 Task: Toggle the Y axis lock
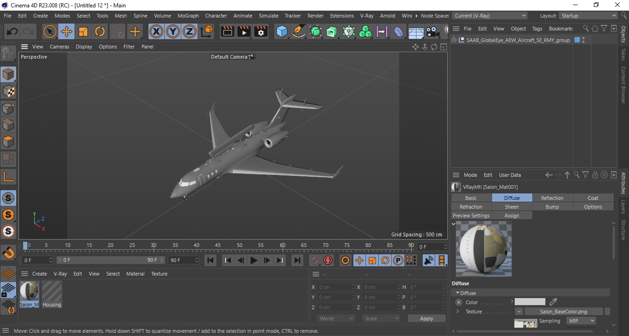(173, 31)
